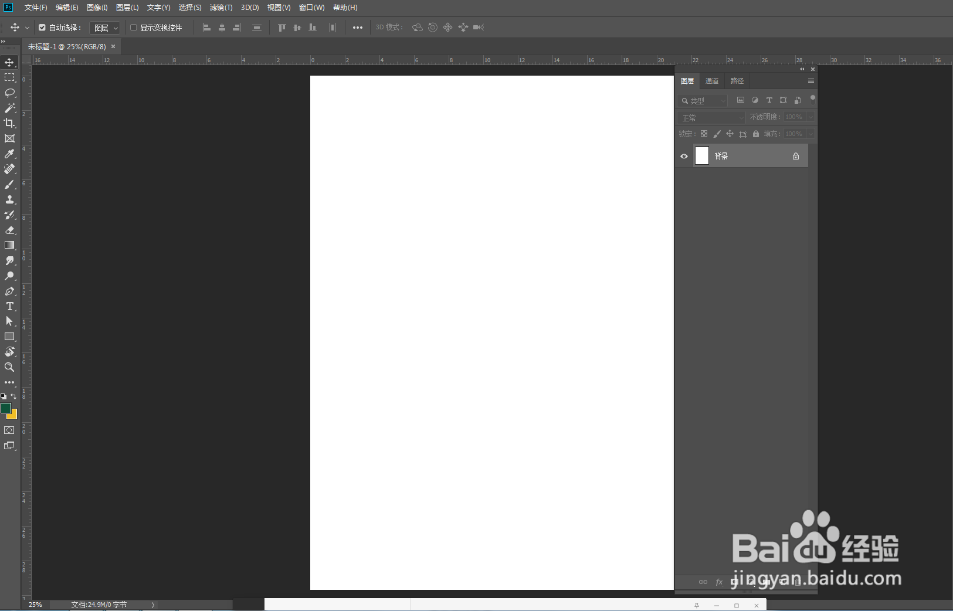
Task: Filter layers by type layer icon
Action: pos(769,100)
